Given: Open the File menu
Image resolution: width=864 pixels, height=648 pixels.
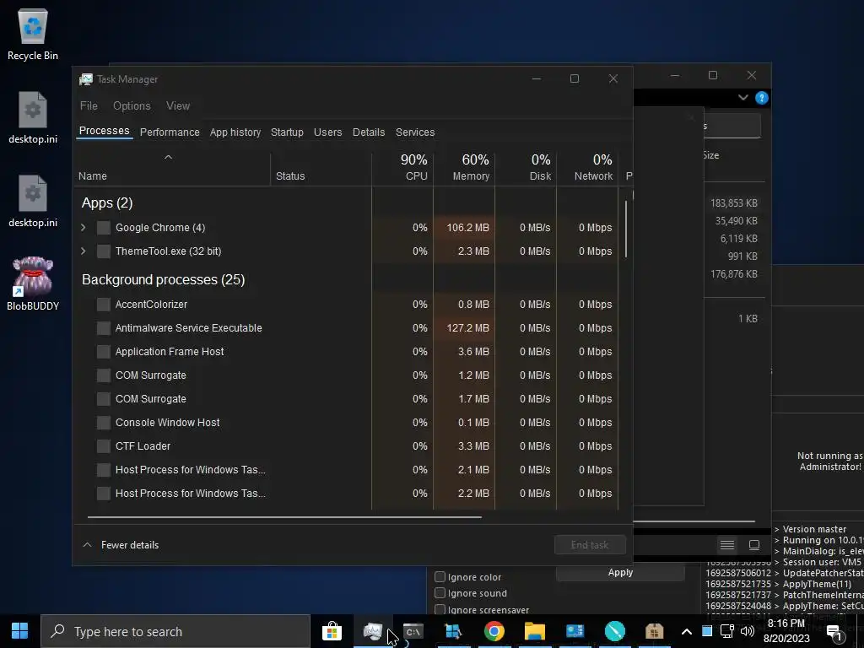Looking at the screenshot, I should point(89,105).
